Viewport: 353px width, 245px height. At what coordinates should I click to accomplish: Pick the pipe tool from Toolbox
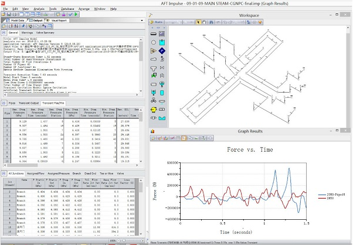click(x=154, y=33)
